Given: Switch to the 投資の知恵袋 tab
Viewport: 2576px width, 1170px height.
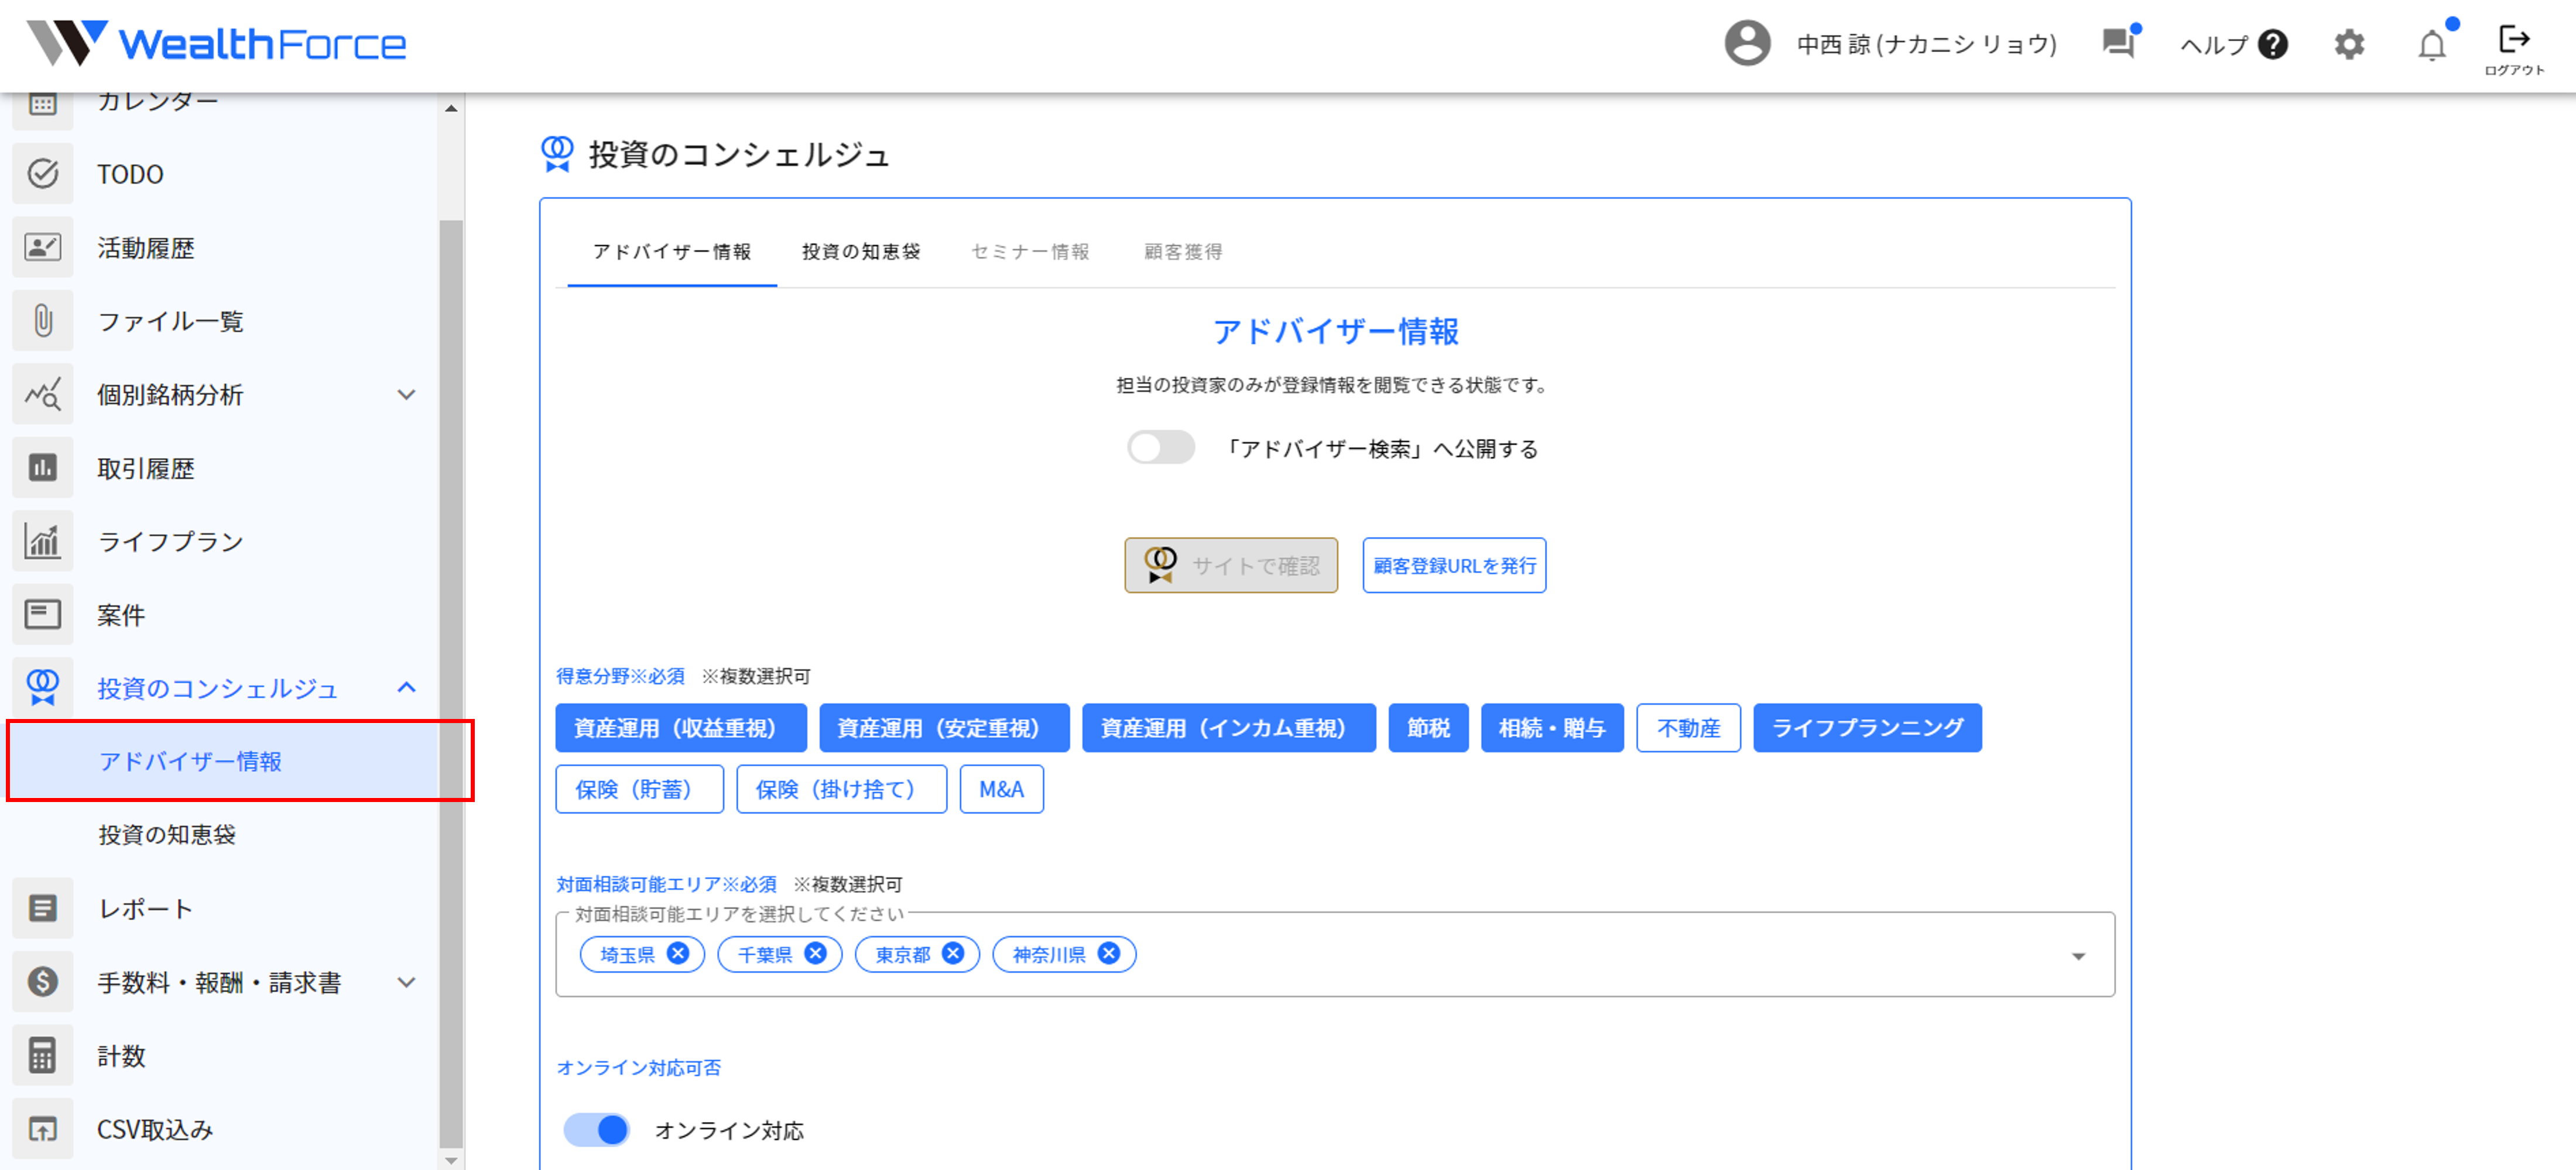Looking at the screenshot, I should point(860,252).
